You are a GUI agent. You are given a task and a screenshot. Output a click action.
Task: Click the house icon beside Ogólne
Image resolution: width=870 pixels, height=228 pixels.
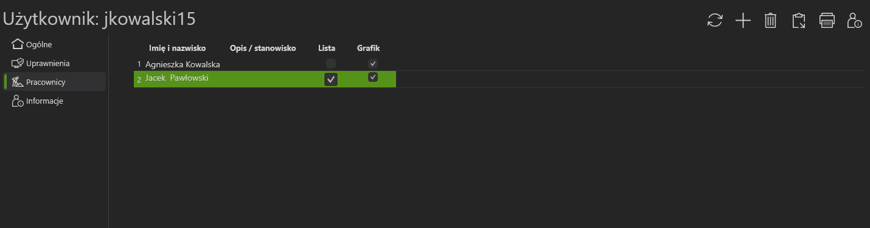point(18,44)
